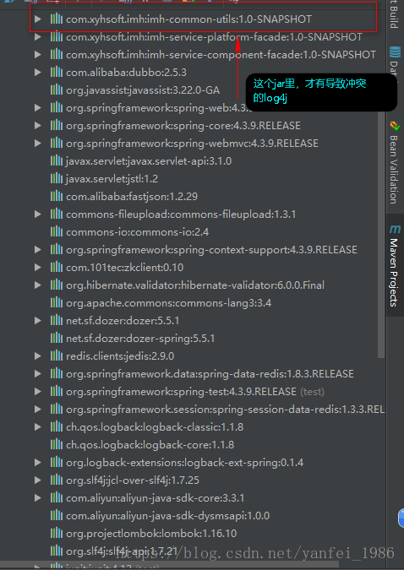Click library icon of zkclient:0.10

pos(57,268)
